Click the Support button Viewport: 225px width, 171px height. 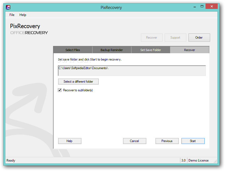[175, 38]
